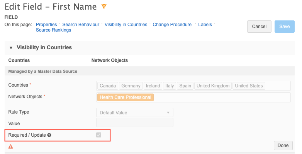
Task: Click the red warning triangle icon
Action: pyautogui.click(x=11, y=146)
